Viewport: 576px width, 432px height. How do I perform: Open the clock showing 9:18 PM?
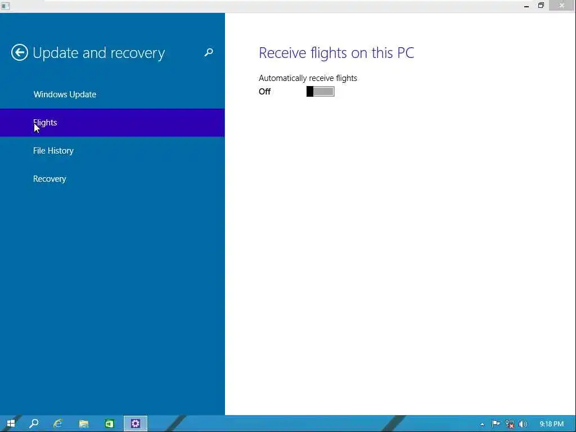coord(551,424)
